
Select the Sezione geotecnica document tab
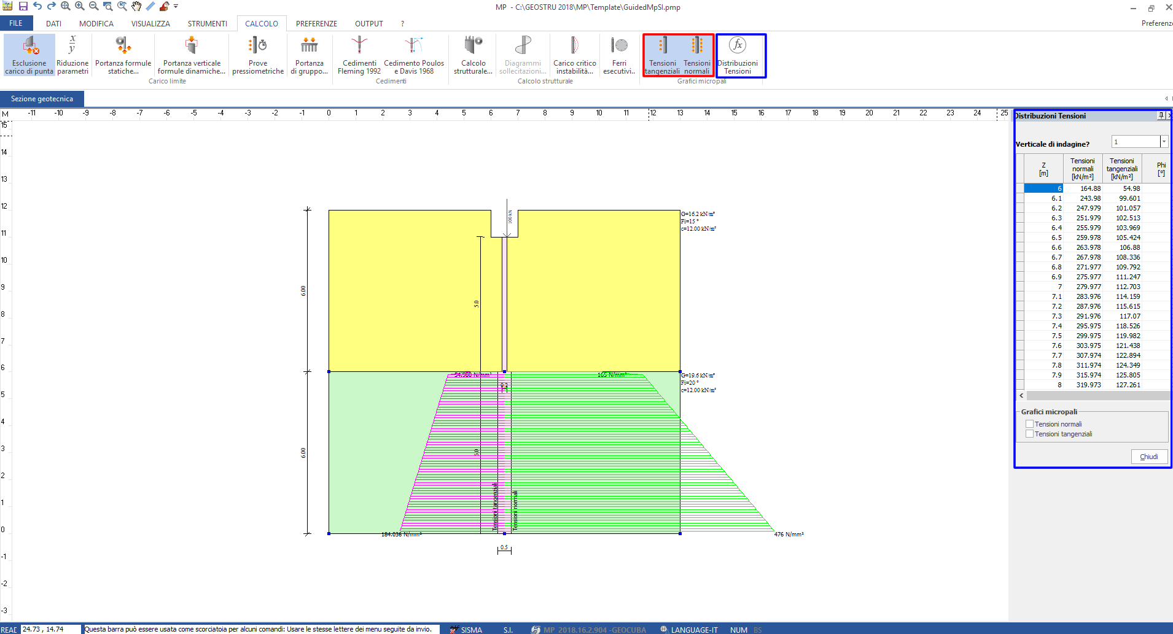(x=42, y=99)
